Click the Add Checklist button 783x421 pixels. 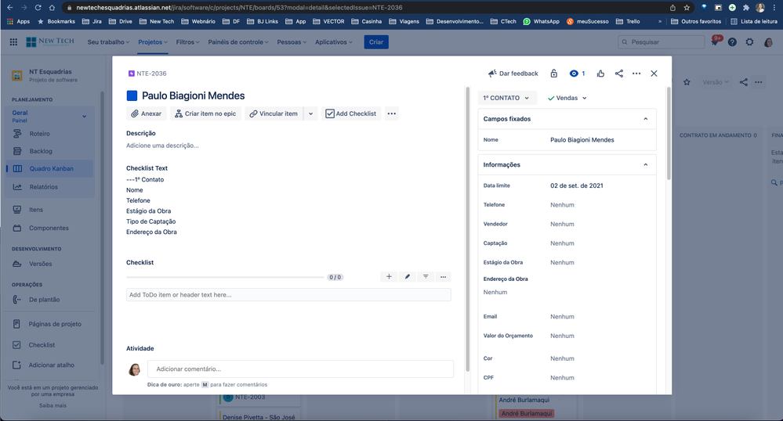tap(351, 113)
